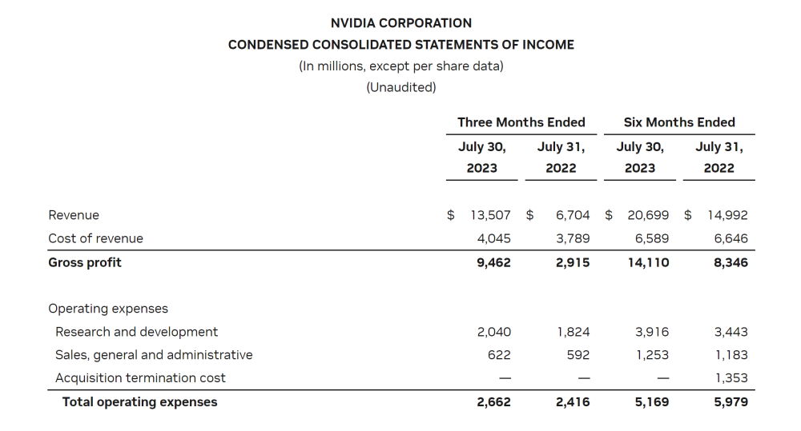Click the Cost of revenue row label

95,239
